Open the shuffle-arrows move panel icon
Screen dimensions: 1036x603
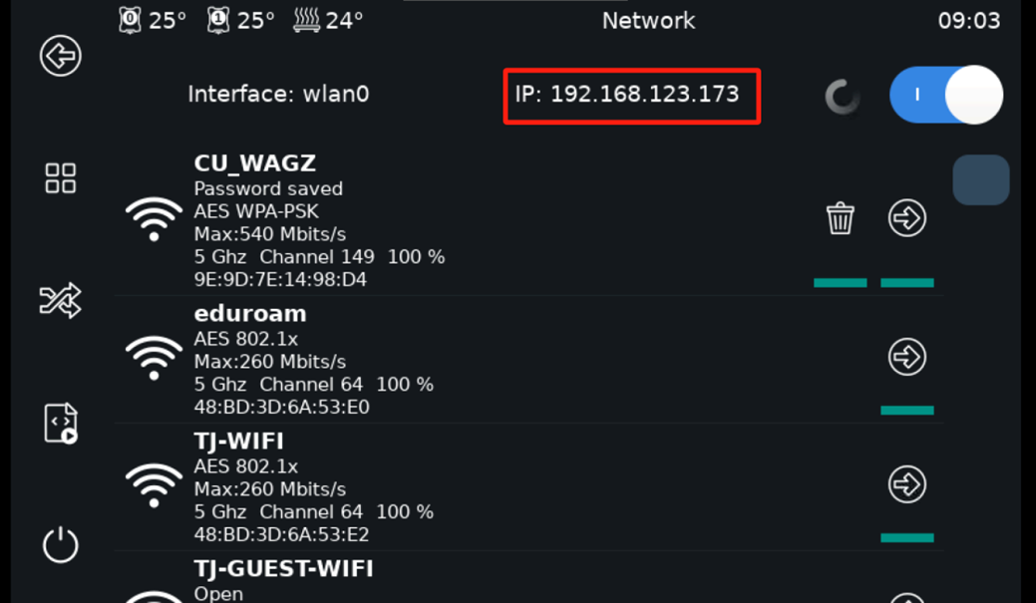tap(60, 300)
